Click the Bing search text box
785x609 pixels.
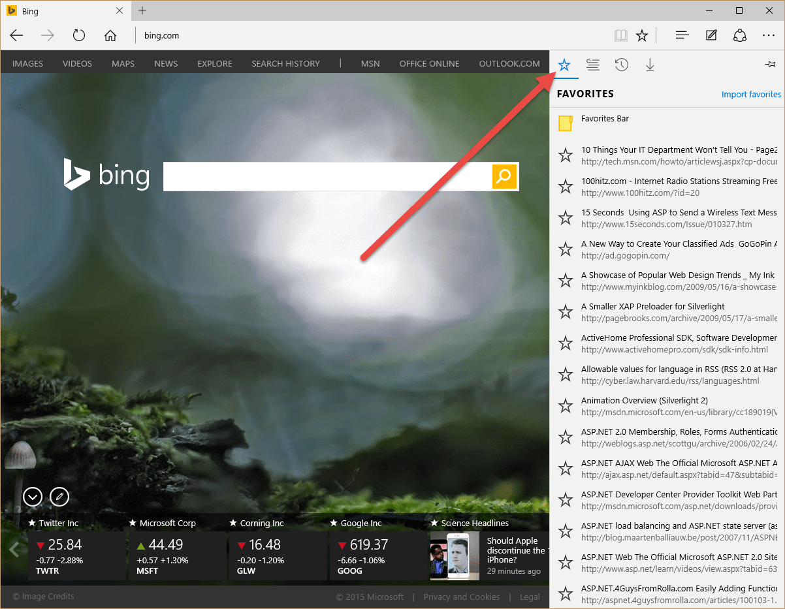pyautogui.click(x=327, y=176)
